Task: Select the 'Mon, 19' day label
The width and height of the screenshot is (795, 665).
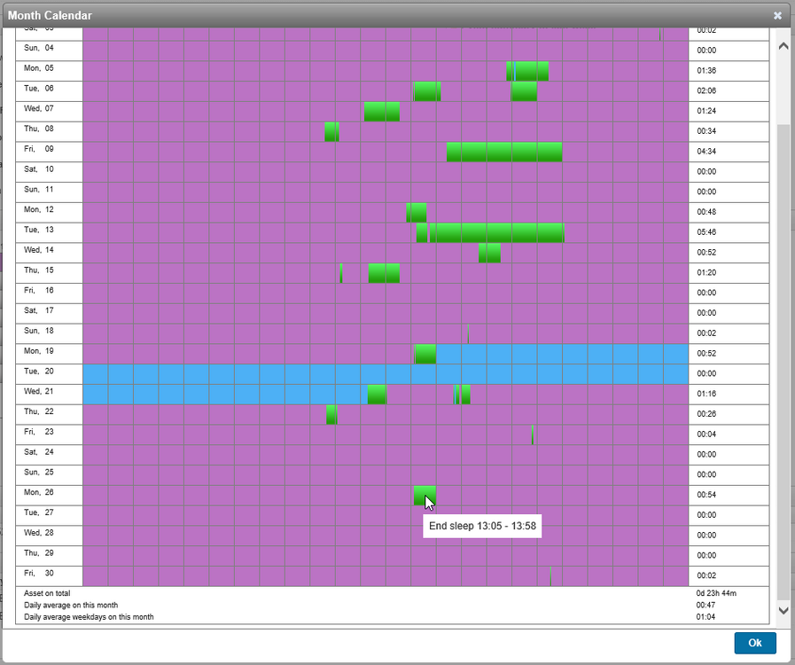Action: (x=38, y=351)
